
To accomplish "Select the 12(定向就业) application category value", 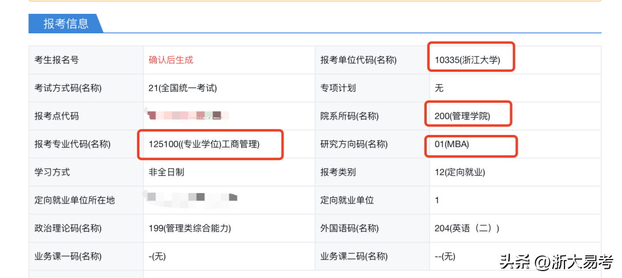I will pos(460,172).
